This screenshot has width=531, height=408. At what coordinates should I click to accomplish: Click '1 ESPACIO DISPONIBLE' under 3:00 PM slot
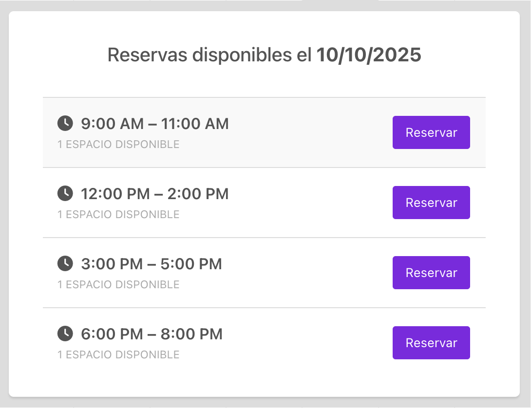tap(118, 285)
